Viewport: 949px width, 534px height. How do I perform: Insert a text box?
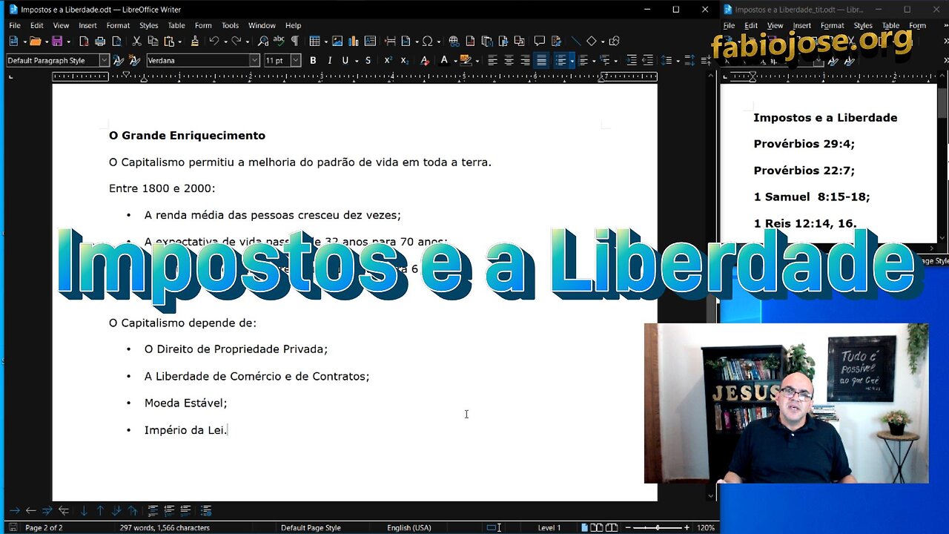(x=370, y=42)
